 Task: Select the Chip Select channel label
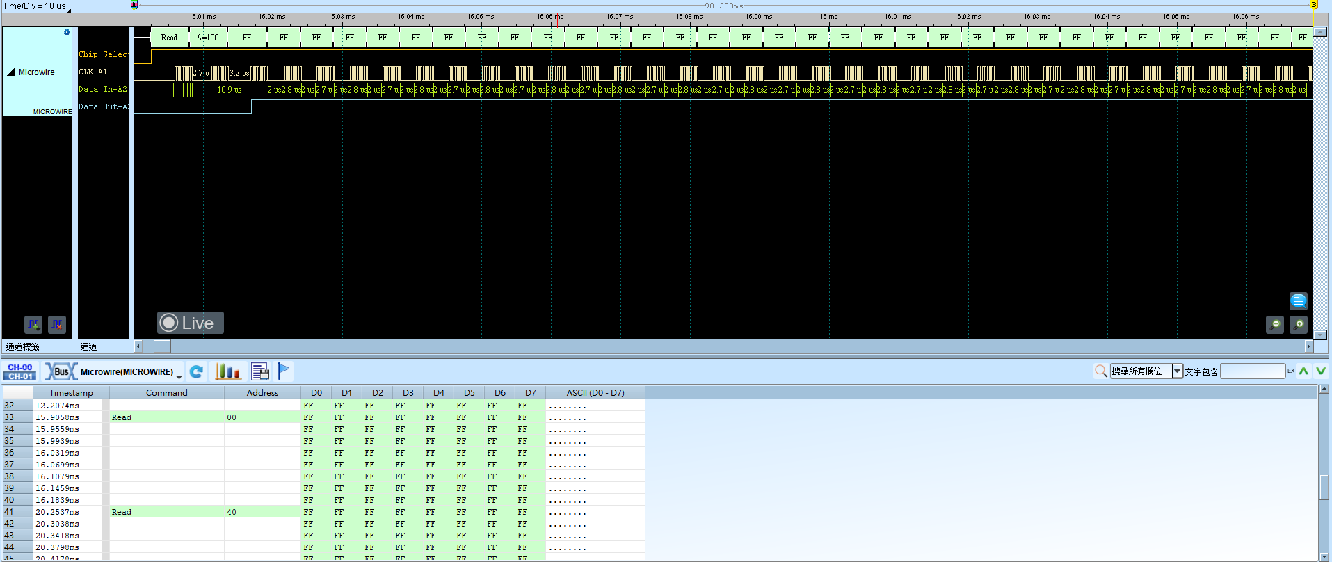103,54
